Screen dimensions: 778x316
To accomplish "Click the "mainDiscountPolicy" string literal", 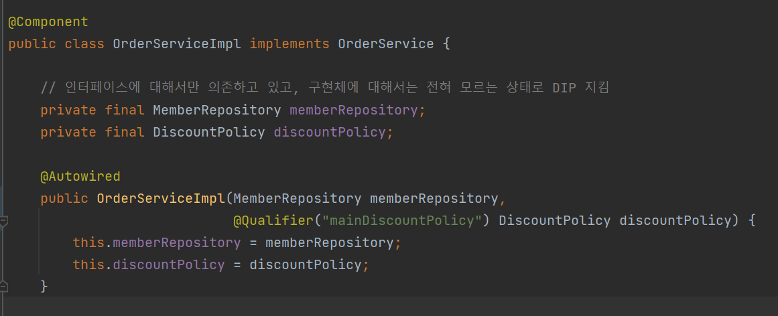I will point(402,221).
